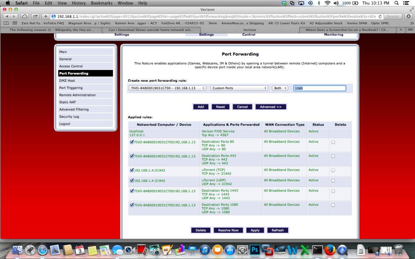This screenshot has width=415, height=259.
Task: Open the App Store dock icon
Action: pyautogui.click(x=230, y=250)
